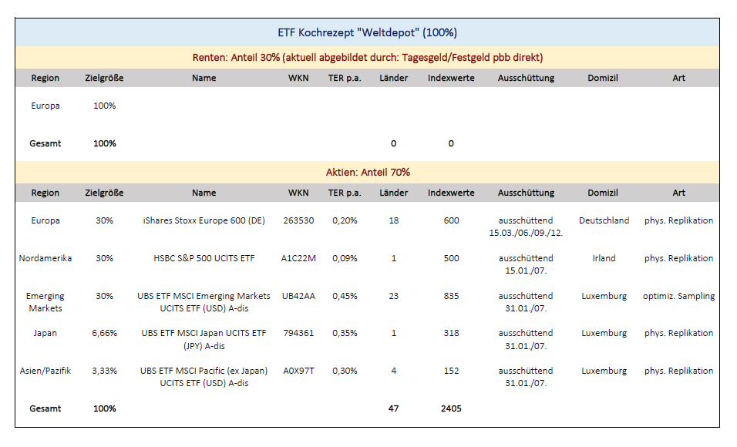Select the Gesamt label in Aktien section
The height and width of the screenshot is (447, 737).
pos(45,409)
